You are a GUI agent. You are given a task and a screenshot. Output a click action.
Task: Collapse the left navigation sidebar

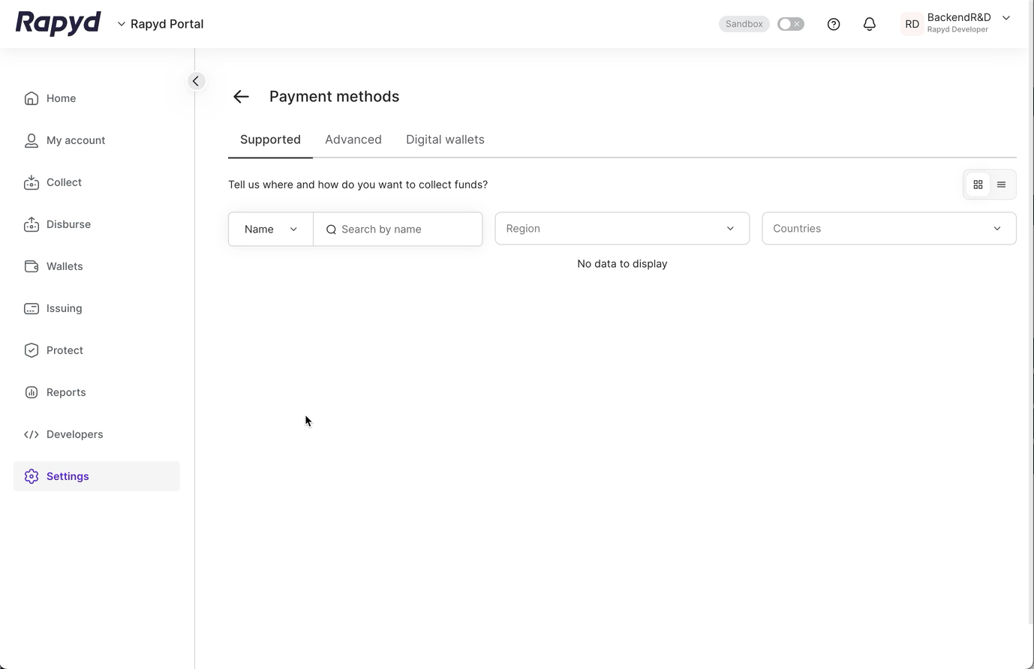coord(195,80)
